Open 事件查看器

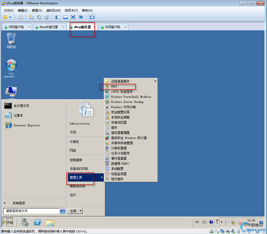click(x=131, y=158)
